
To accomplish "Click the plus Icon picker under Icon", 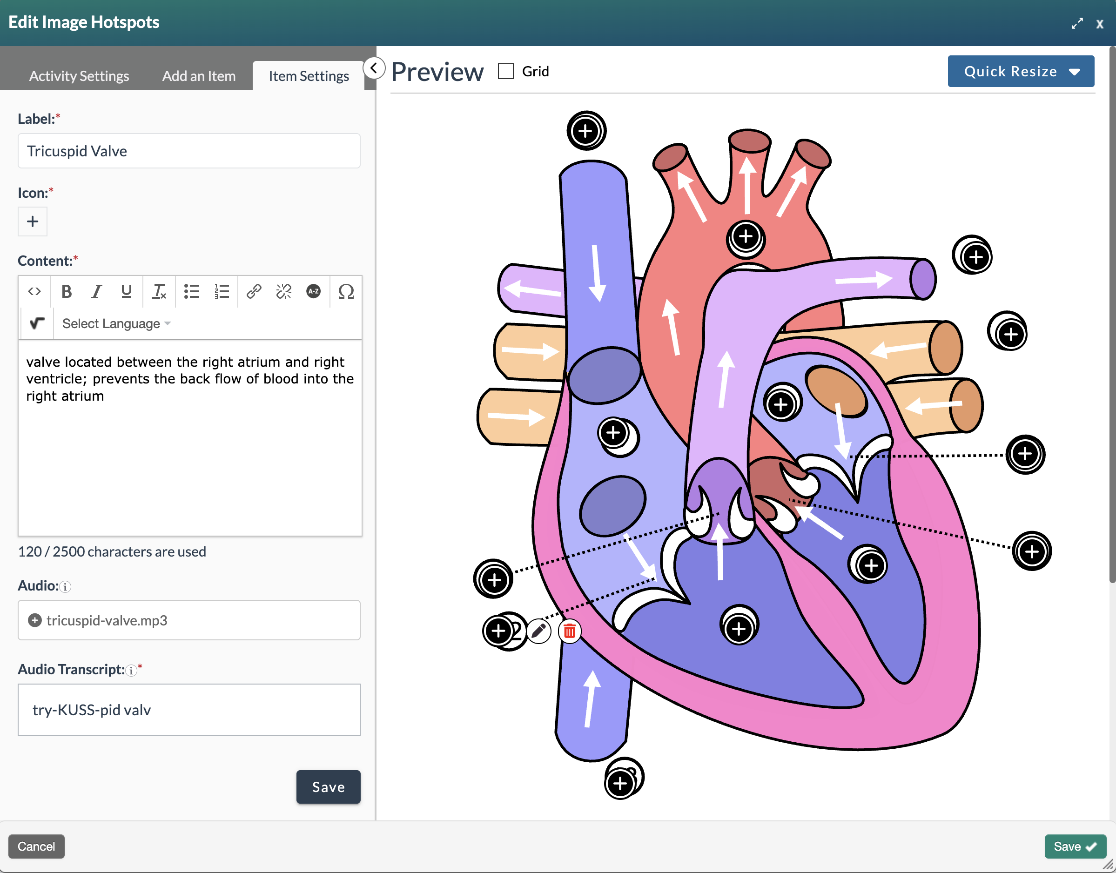I will [x=33, y=222].
